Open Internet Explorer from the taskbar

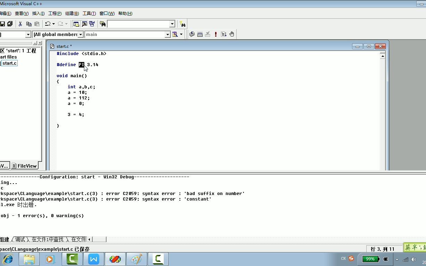point(8,259)
